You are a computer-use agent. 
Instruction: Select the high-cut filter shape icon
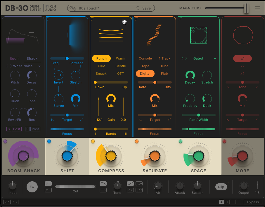[103, 184]
